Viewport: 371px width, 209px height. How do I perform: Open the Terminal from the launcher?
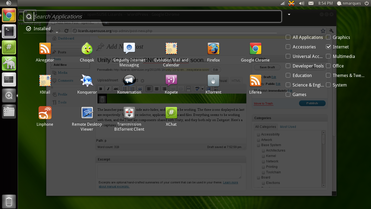pos(9,31)
